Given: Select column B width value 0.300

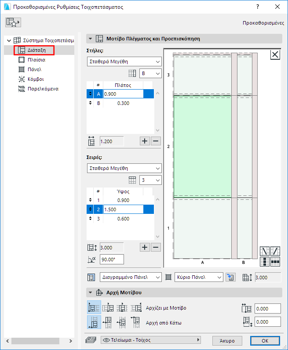Looking at the screenshot, I should coord(123,103).
